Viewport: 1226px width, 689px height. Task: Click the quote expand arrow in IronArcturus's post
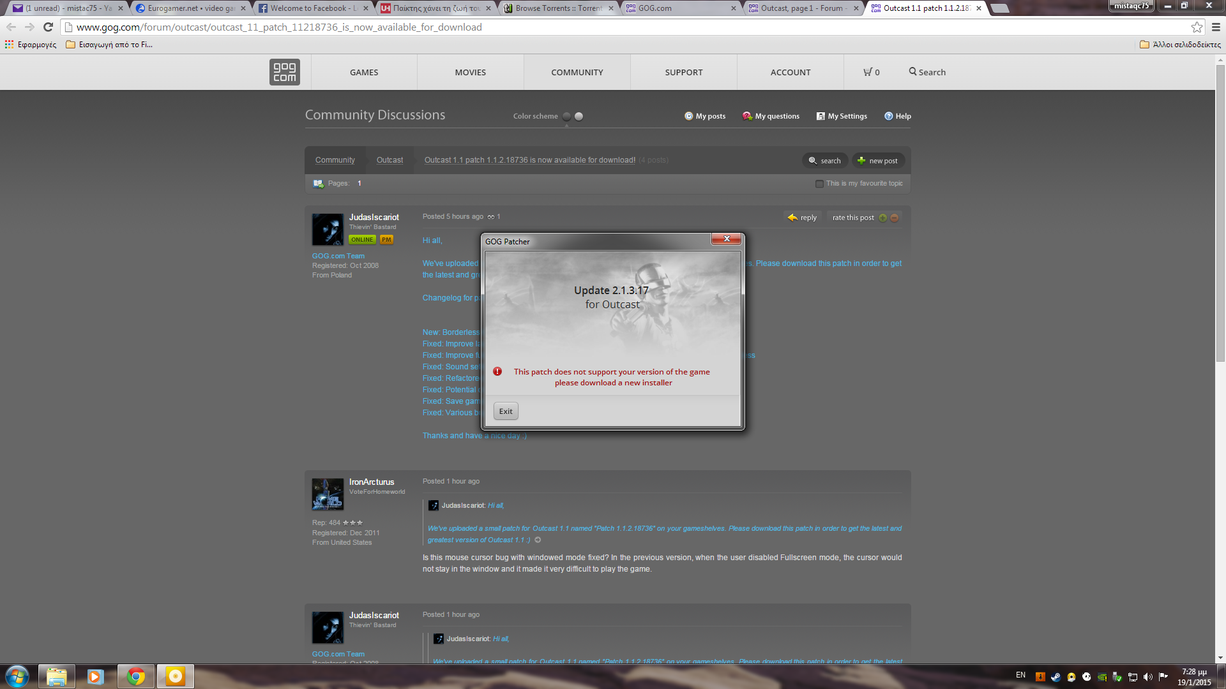538,540
